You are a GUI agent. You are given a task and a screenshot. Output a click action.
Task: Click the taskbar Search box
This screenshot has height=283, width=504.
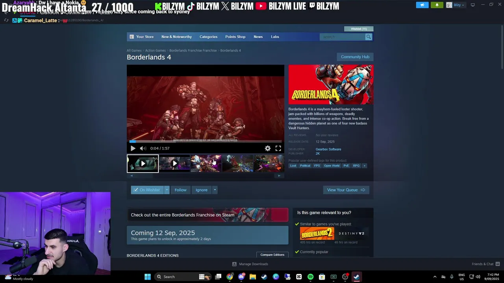coord(183,277)
